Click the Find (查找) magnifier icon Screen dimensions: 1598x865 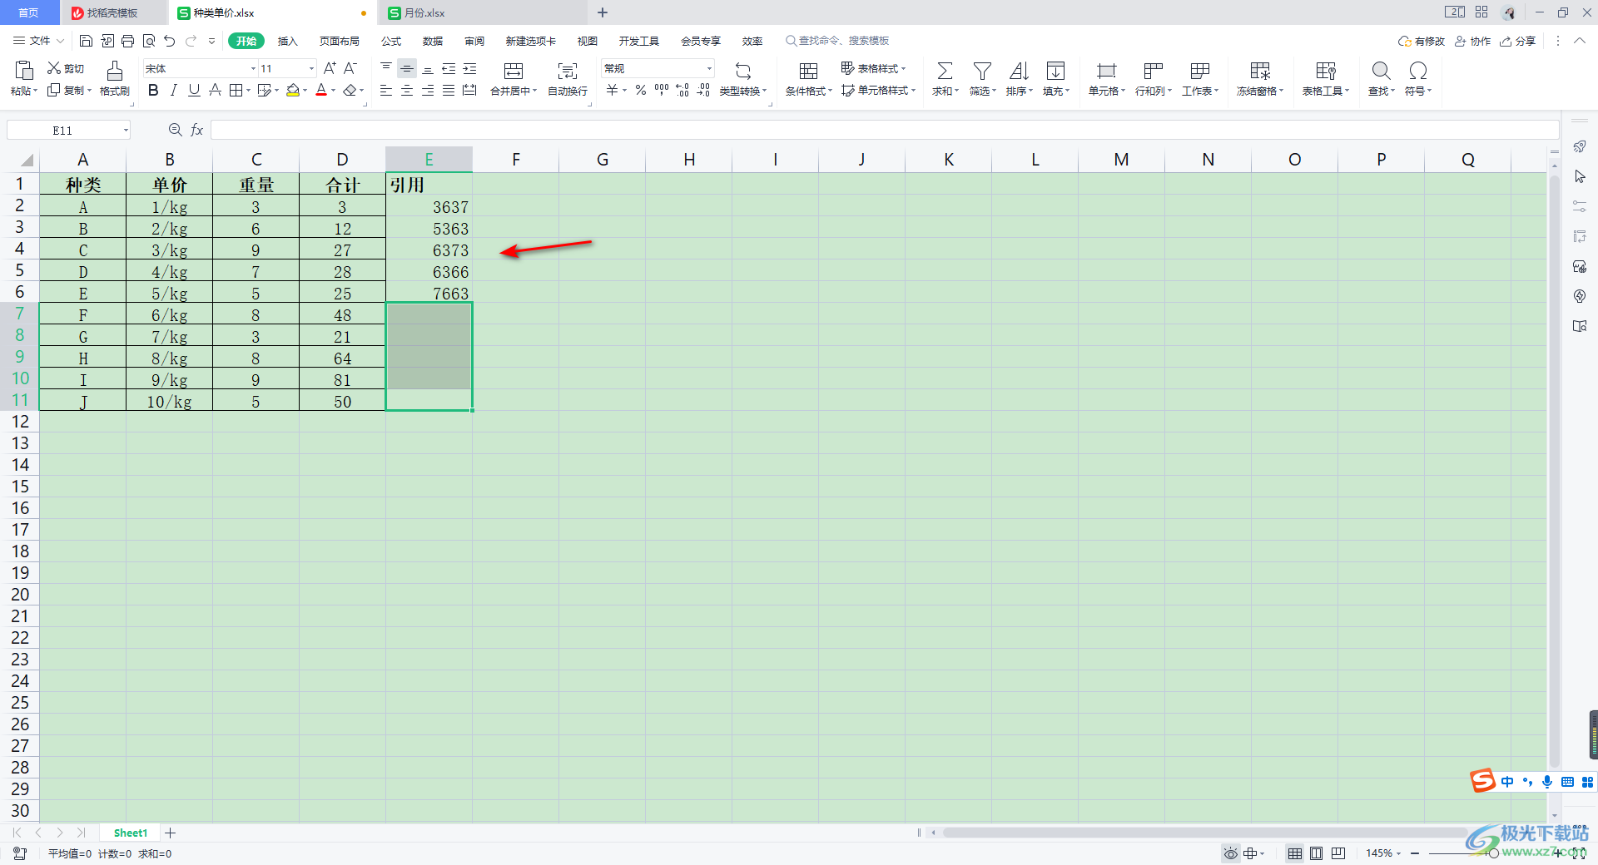pos(1381,71)
